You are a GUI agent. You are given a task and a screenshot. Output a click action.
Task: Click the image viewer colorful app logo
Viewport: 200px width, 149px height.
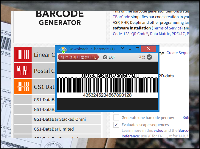[63, 50]
